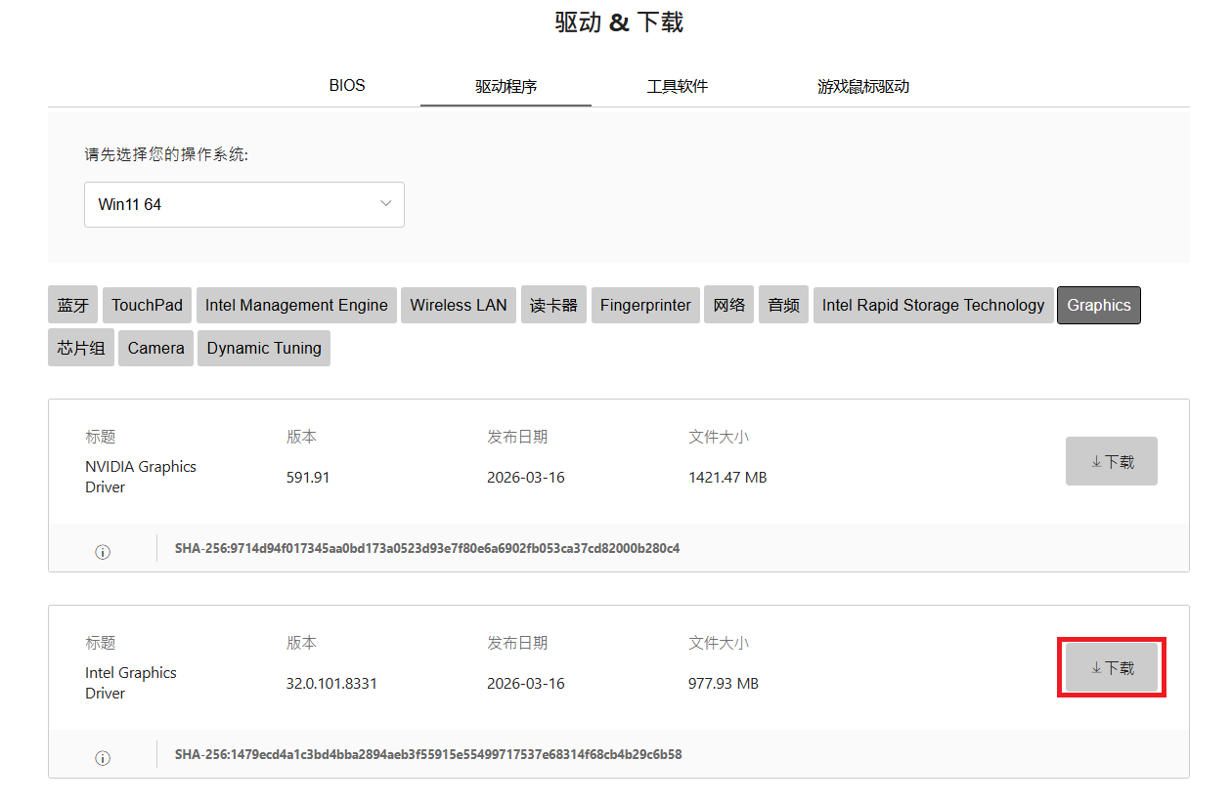Filter by 读卡器 category
Viewport: 1232px width, 803px height.
[x=553, y=305]
